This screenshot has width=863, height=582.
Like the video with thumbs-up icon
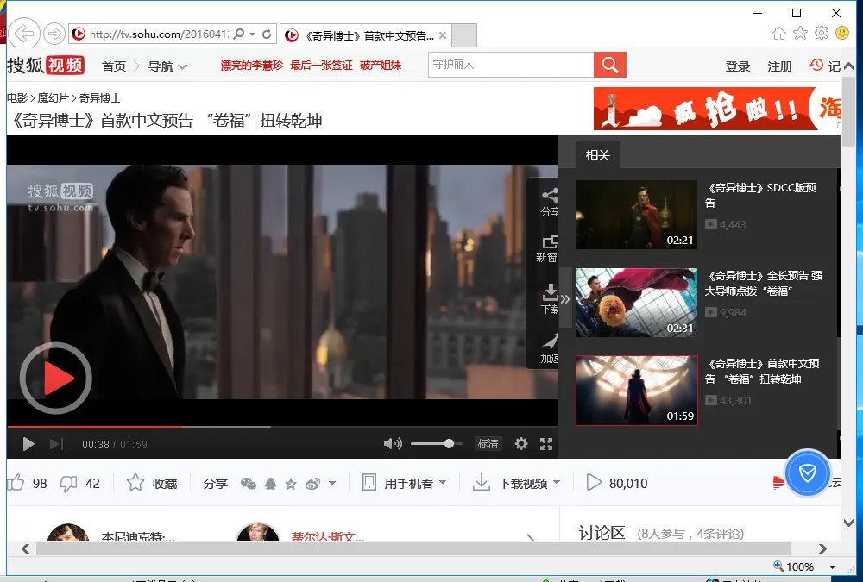pos(16,483)
